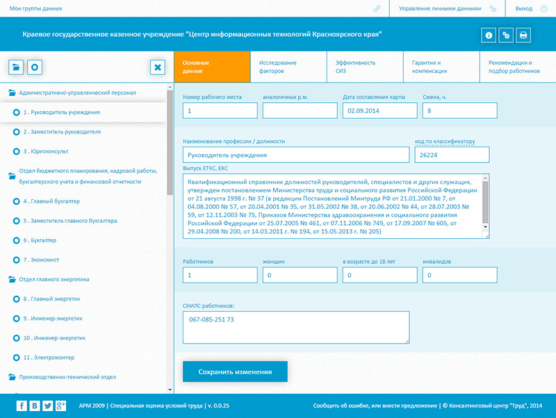The width and height of the screenshot is (556, 418).
Task: Focus Номер рабочего места field
Action: click(220, 110)
